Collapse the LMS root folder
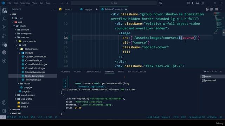 click(x=10, y=14)
